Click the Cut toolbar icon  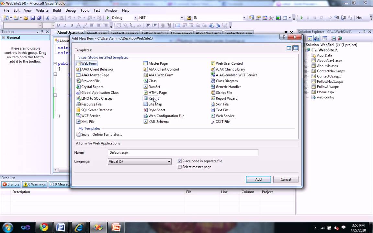point(48,18)
